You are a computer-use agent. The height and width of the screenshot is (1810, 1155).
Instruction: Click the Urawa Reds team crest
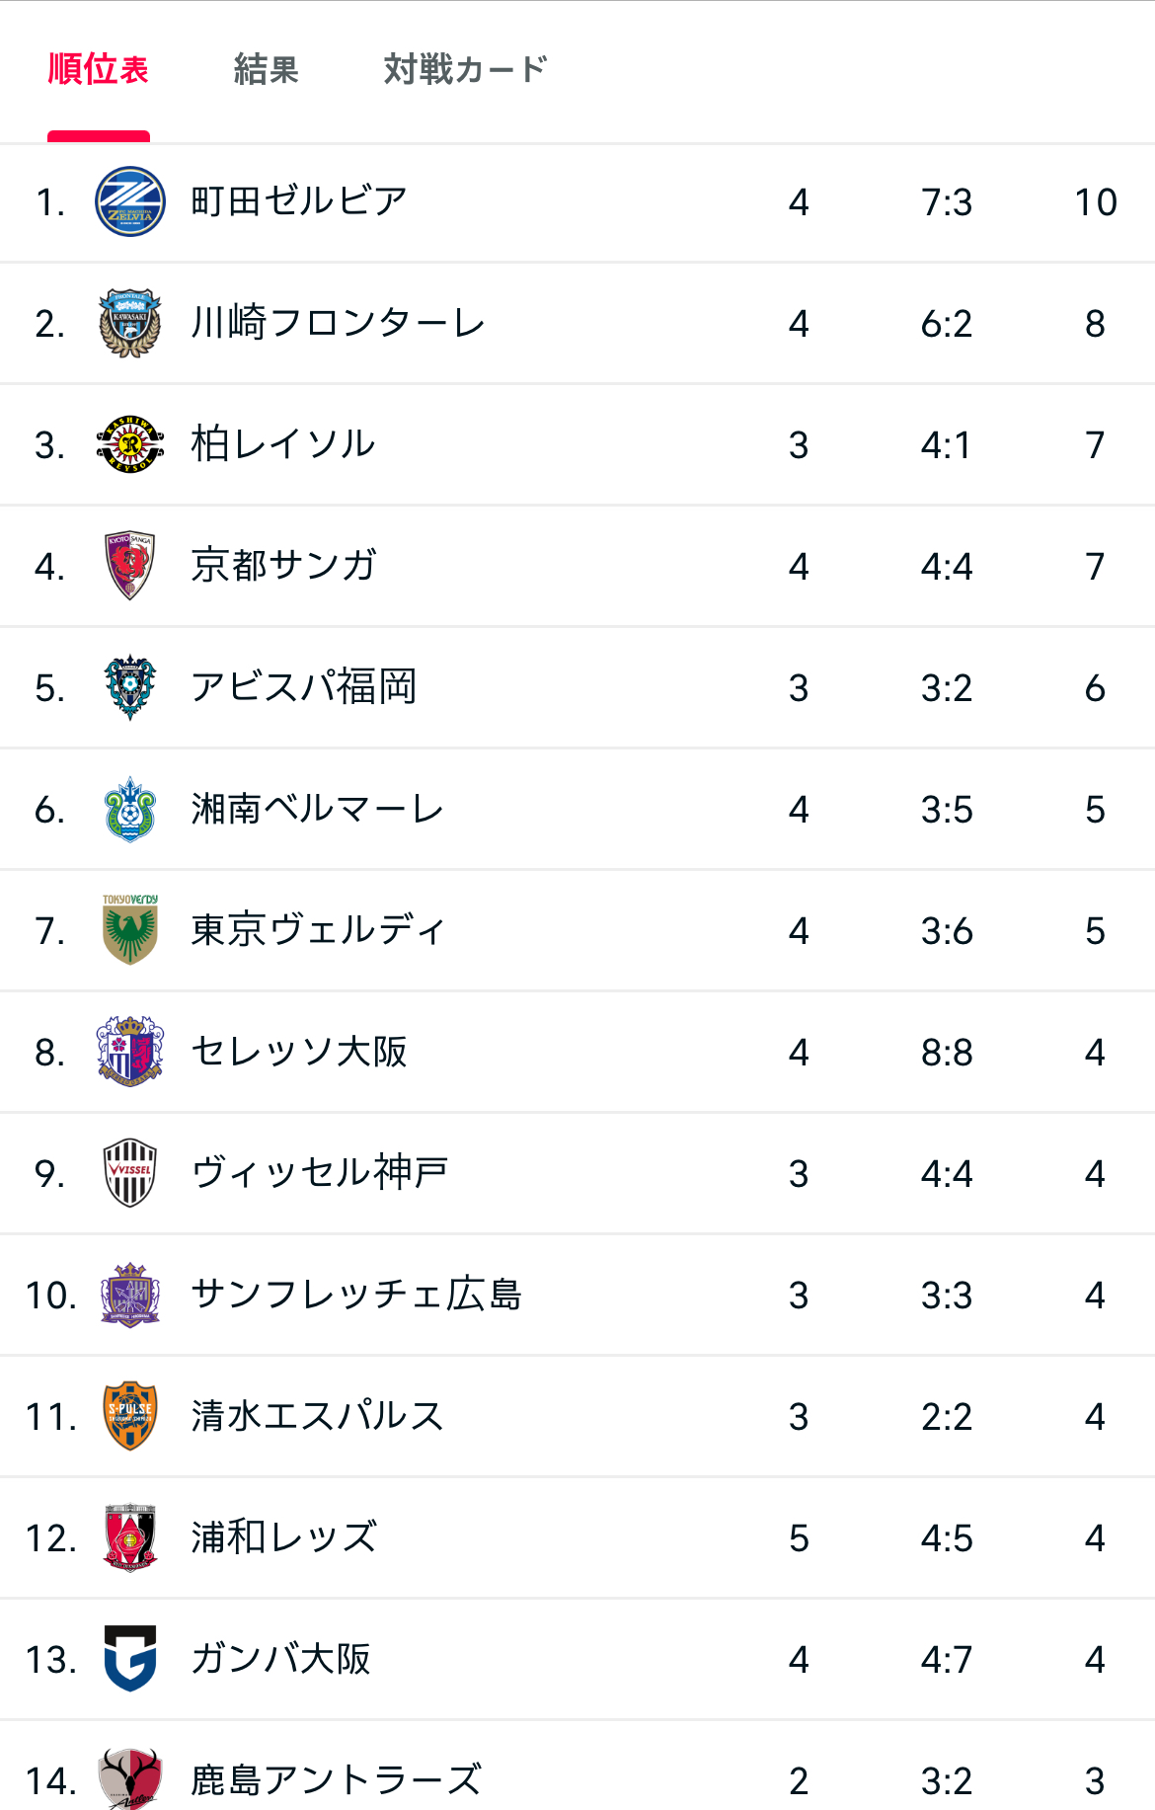130,1537
